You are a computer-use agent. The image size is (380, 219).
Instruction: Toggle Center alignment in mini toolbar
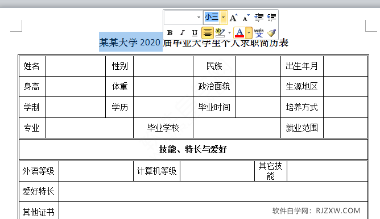point(208,33)
